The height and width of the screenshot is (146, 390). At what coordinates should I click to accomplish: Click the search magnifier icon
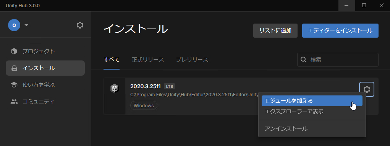click(303, 60)
